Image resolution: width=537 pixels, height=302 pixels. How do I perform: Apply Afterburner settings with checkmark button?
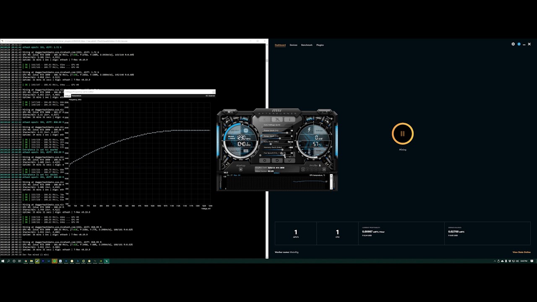tap(289, 161)
